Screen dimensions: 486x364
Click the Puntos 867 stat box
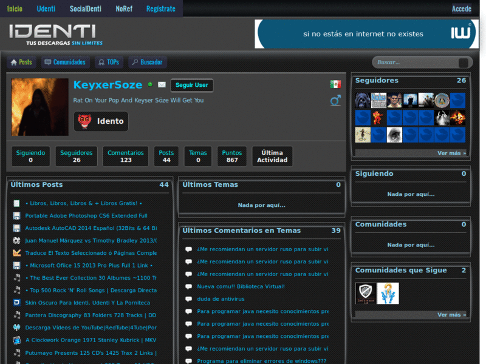coord(232,157)
